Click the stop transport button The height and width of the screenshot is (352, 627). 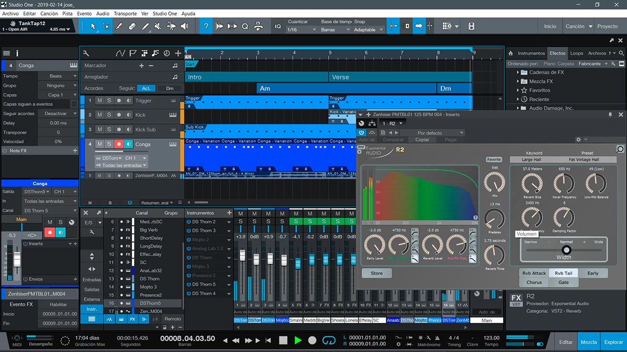pyautogui.click(x=283, y=341)
